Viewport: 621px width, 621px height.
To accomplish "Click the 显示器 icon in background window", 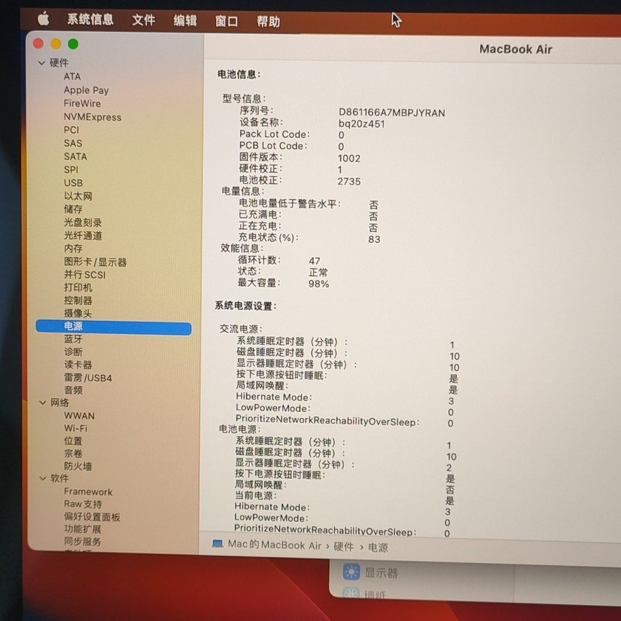I will 351,571.
